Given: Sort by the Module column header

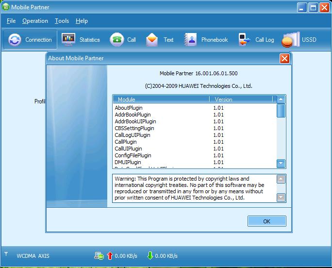Looking at the screenshot, I should tap(161, 100).
